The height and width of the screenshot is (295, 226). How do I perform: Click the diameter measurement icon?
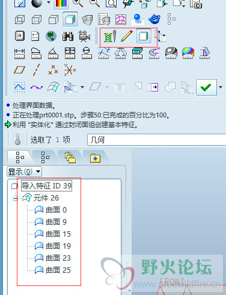(x=87, y=53)
